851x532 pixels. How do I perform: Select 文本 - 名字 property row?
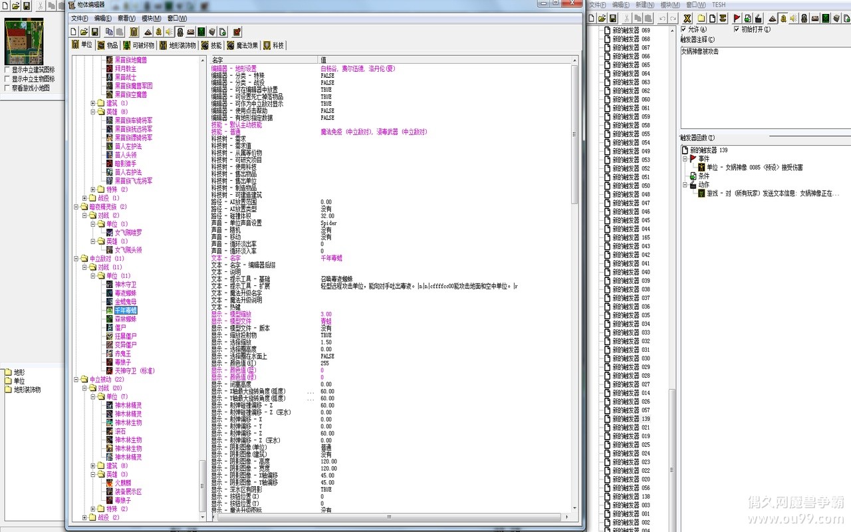(392, 258)
